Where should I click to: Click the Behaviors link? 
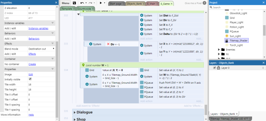[34, 39]
